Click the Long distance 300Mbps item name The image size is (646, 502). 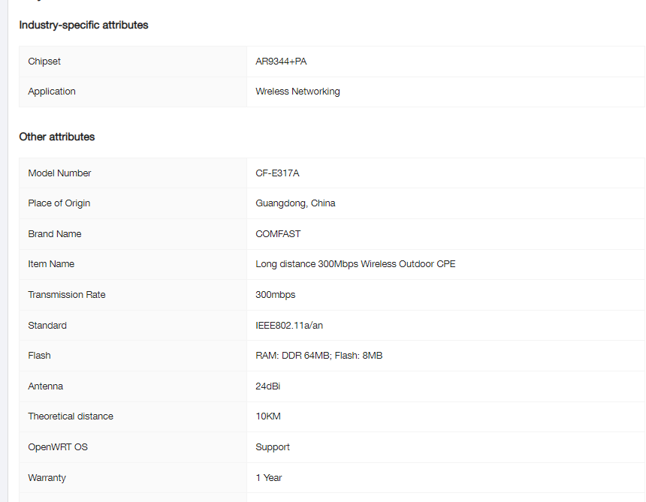click(x=355, y=264)
